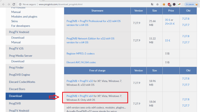Open old version 7.27.8 of free x32
Screen dimensions: 200x112
click(186, 79)
